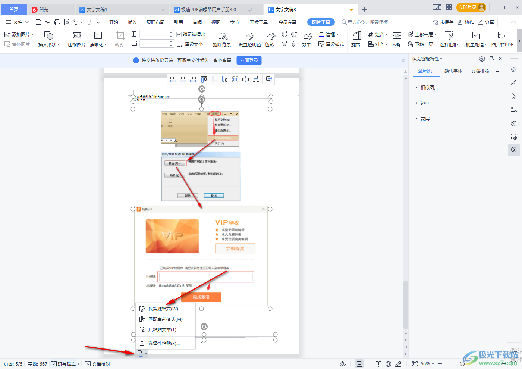The width and height of the screenshot is (522, 369).
Task: Click the Undo arrow icon
Action: (76, 22)
